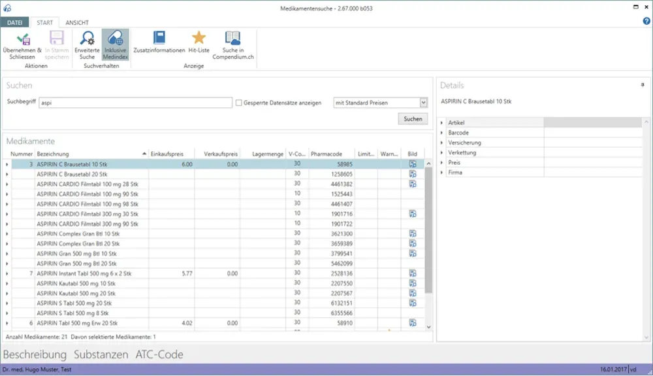Click the Details title ASPIRIN C Brausetabl 10 Stk
The width and height of the screenshot is (653, 376).
[476, 101]
